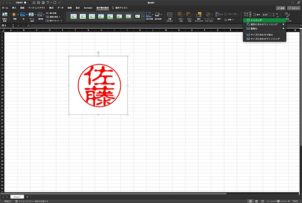Select トリミング in the crop dropdown menu
302x203 pixels.
click(258, 20)
